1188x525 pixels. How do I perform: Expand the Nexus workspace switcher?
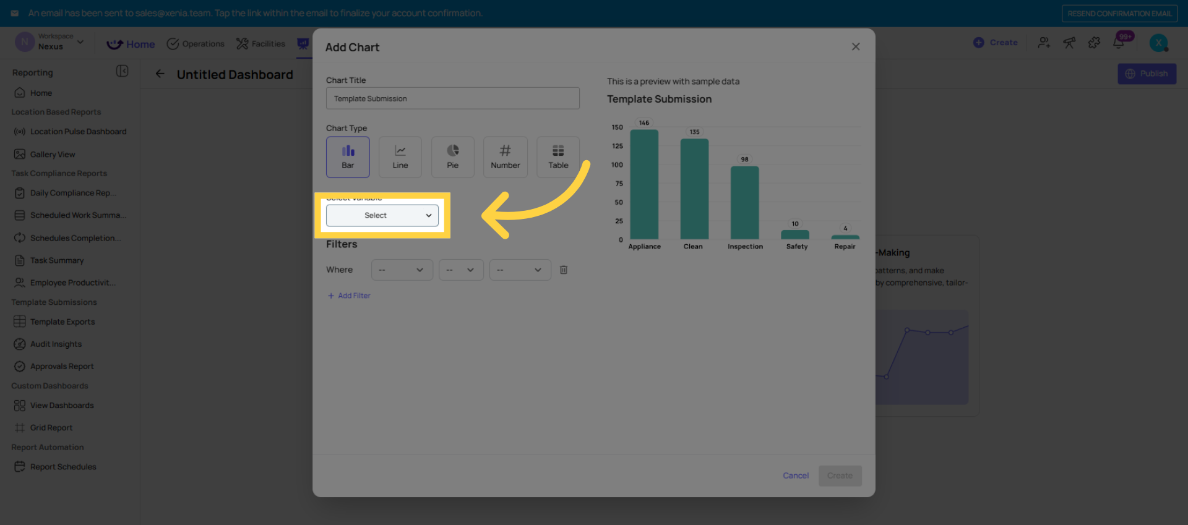[x=80, y=42]
